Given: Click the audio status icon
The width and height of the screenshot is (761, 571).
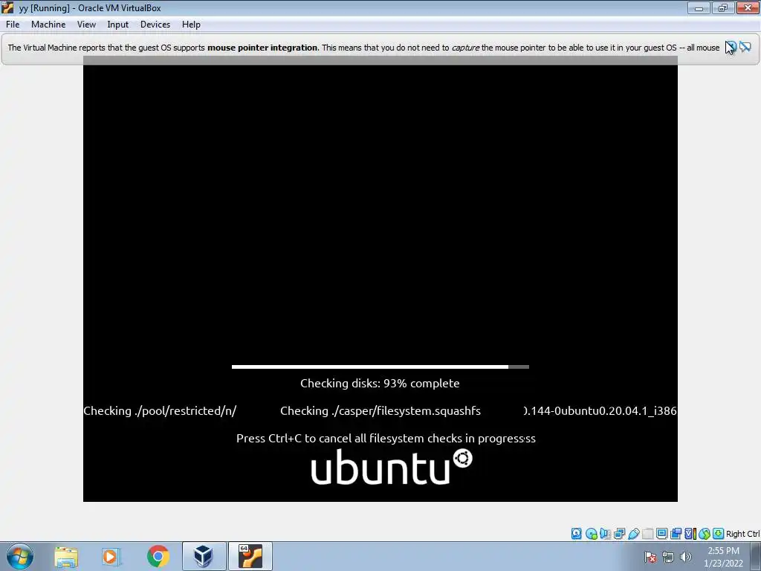Looking at the screenshot, I should coord(605,534).
